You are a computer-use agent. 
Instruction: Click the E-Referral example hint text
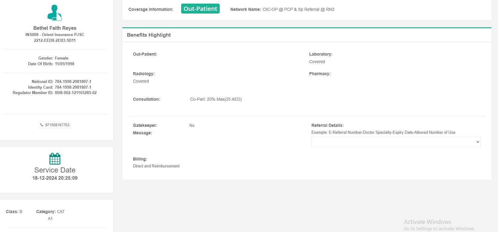(x=383, y=132)
